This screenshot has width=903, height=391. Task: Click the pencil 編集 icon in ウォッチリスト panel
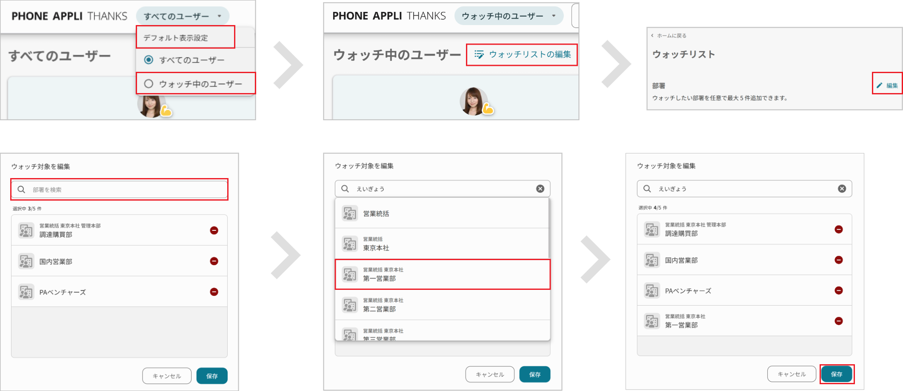pos(880,85)
